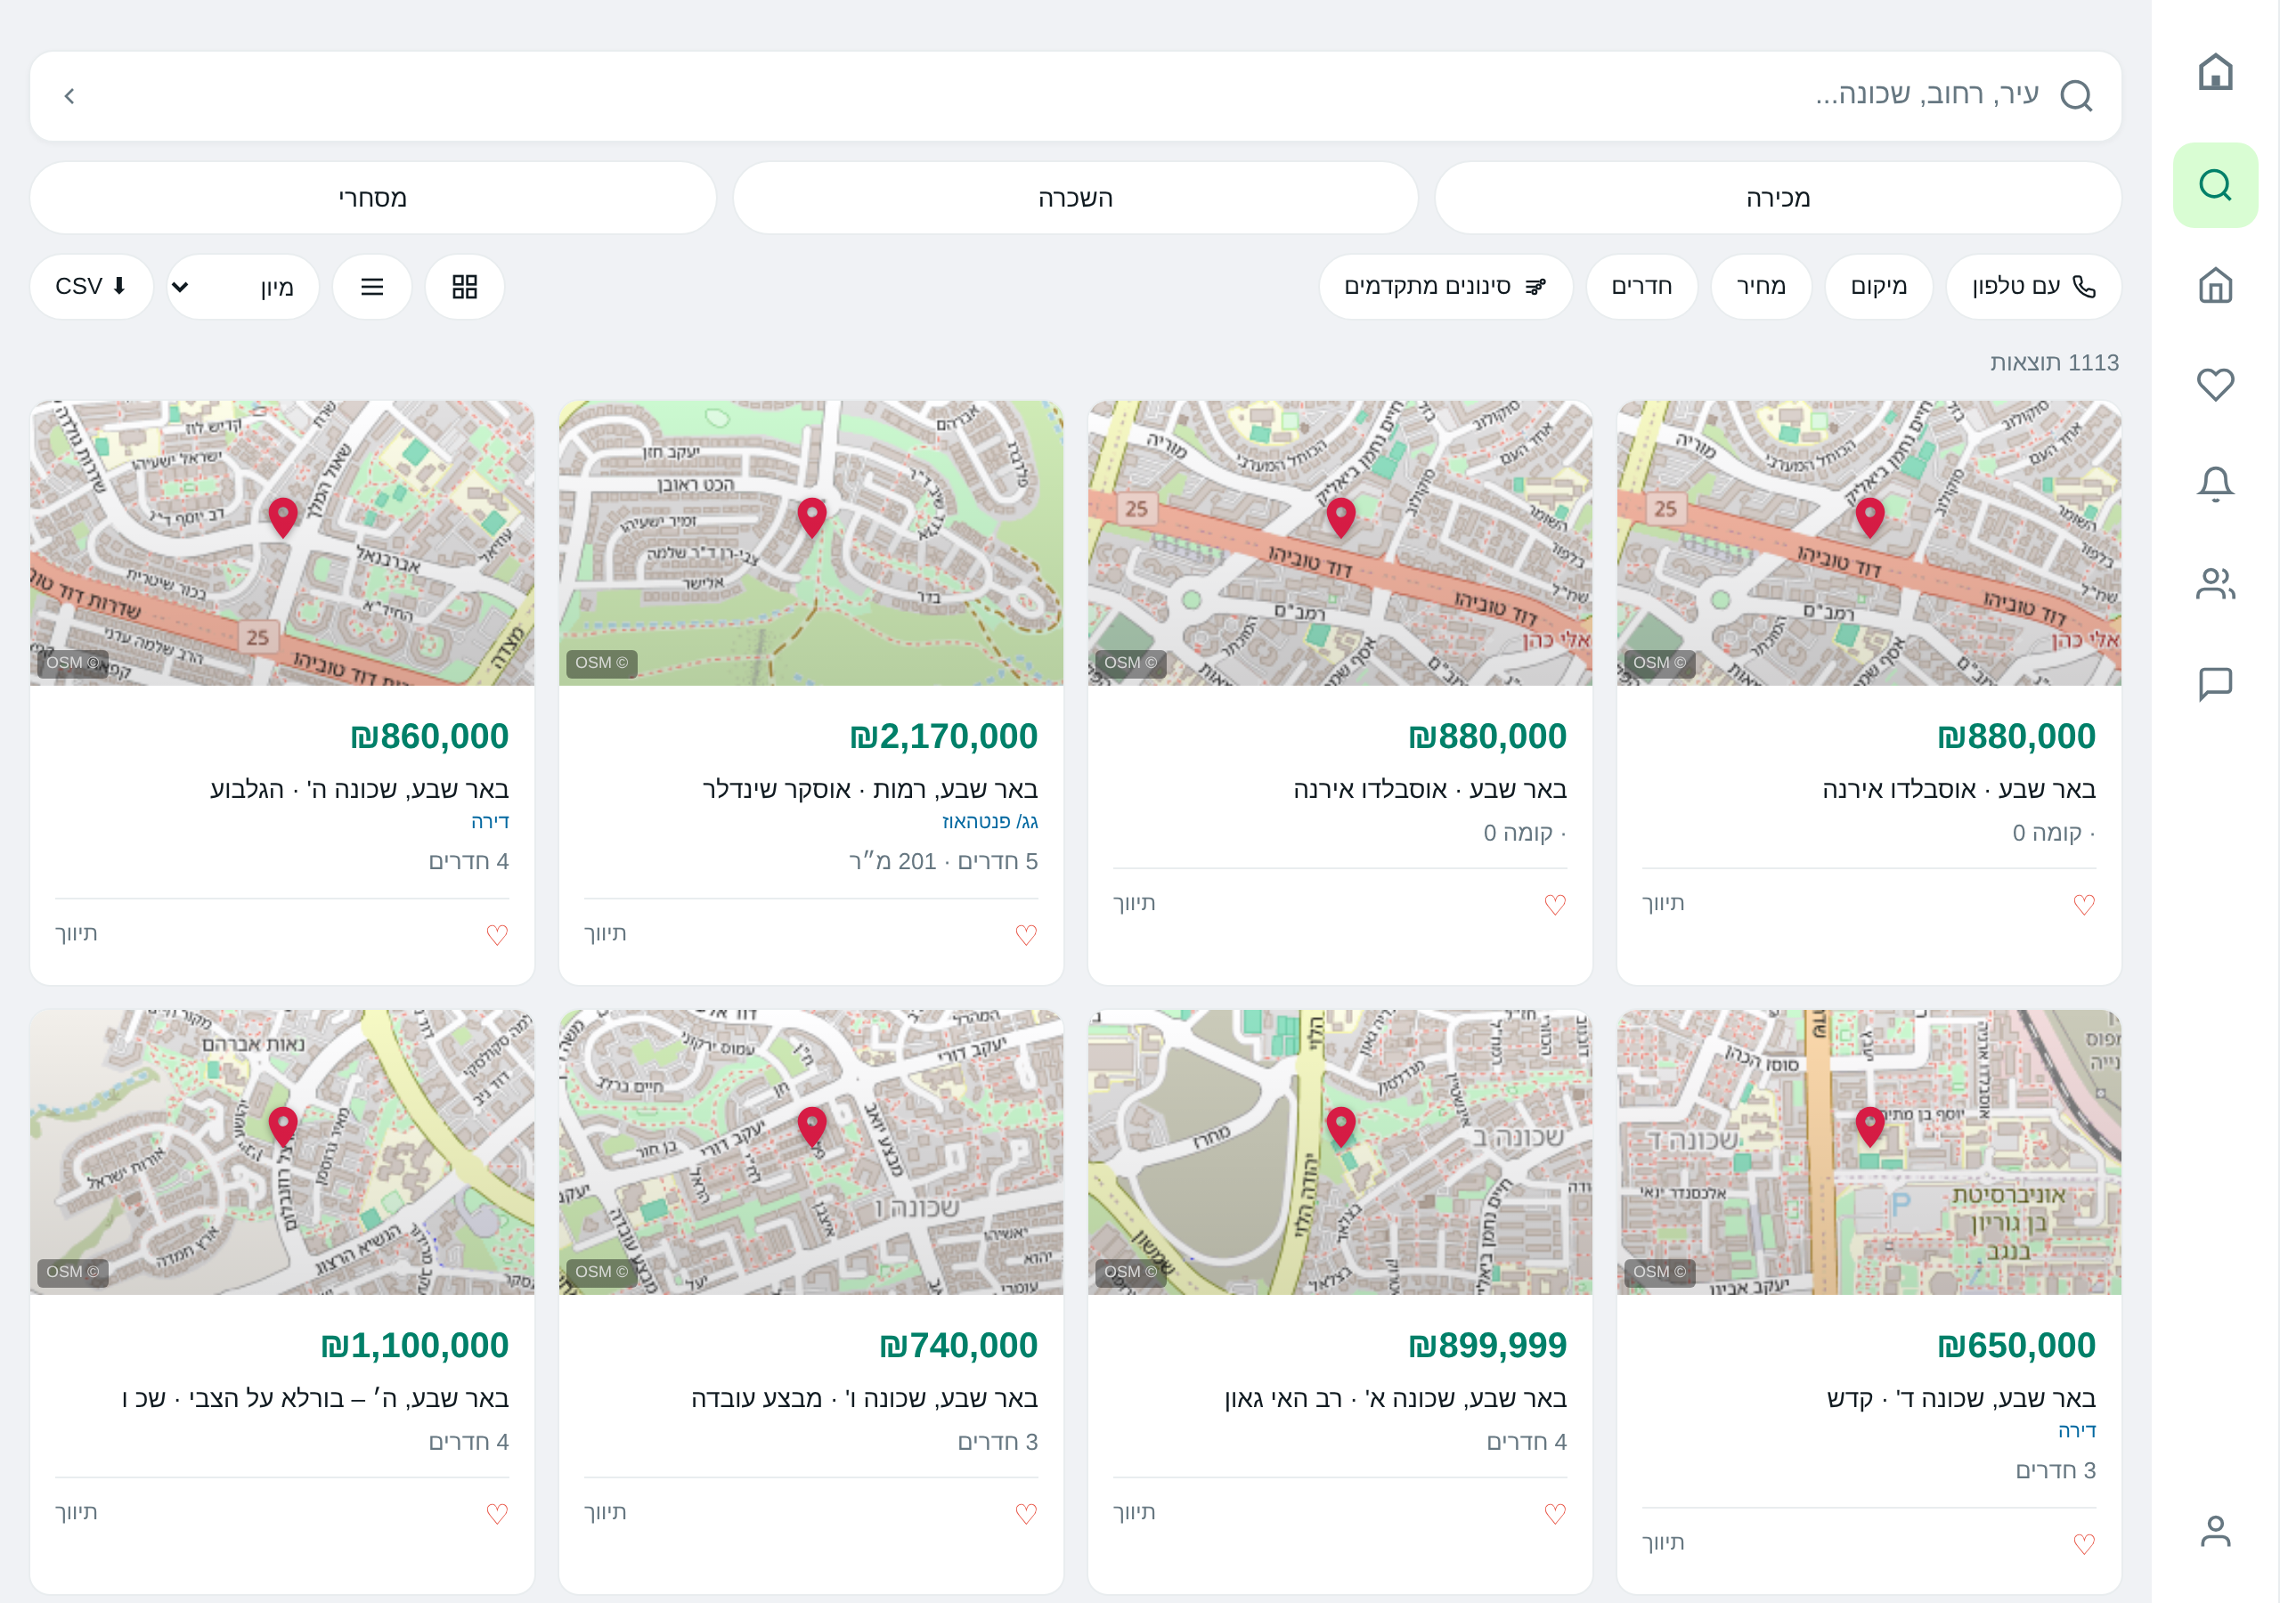
Task: Toggle the עם טלפון filter
Action: click(x=2033, y=287)
